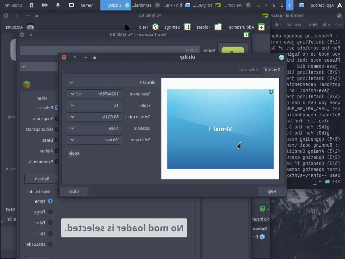Click Refresh in the New Instance dialog
The width and height of the screenshot is (345, 259).
point(41,179)
